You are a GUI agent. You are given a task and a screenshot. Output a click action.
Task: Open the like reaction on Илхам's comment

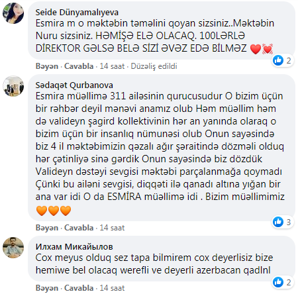click(282, 282)
